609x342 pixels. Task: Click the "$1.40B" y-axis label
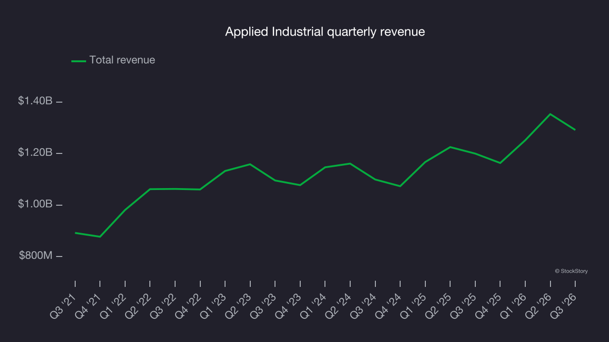[x=35, y=101]
